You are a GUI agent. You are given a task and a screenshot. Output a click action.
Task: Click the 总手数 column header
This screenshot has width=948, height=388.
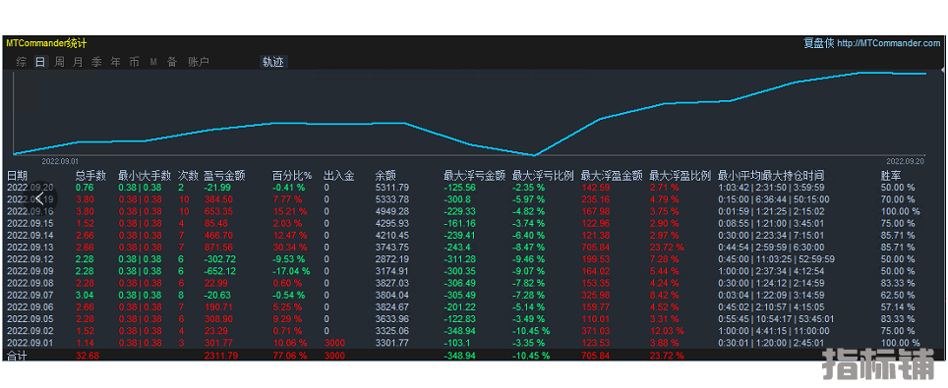90,176
